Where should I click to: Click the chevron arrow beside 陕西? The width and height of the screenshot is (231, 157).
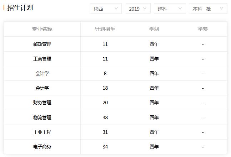[116, 9]
